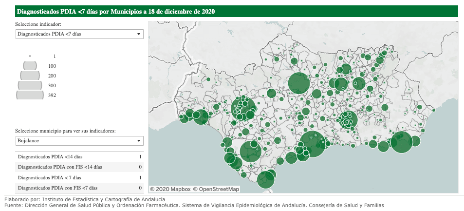Image resolution: width=464 pixels, height=211 pixels.
Task: Click the 'Seleccione indicador:' label
Action: [38, 24]
